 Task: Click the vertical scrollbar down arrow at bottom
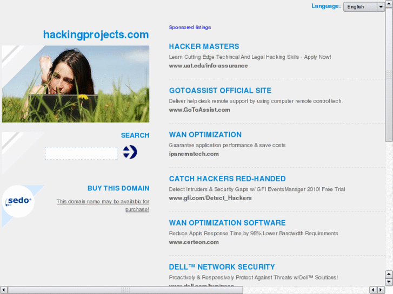389,282
